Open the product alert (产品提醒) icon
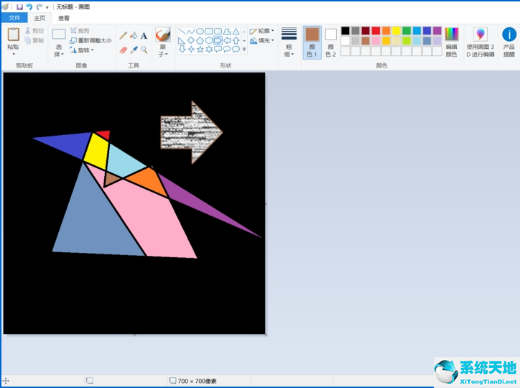The height and width of the screenshot is (388, 520). point(509,42)
